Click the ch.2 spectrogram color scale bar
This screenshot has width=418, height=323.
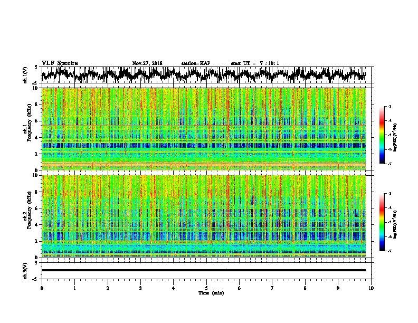coord(382,222)
